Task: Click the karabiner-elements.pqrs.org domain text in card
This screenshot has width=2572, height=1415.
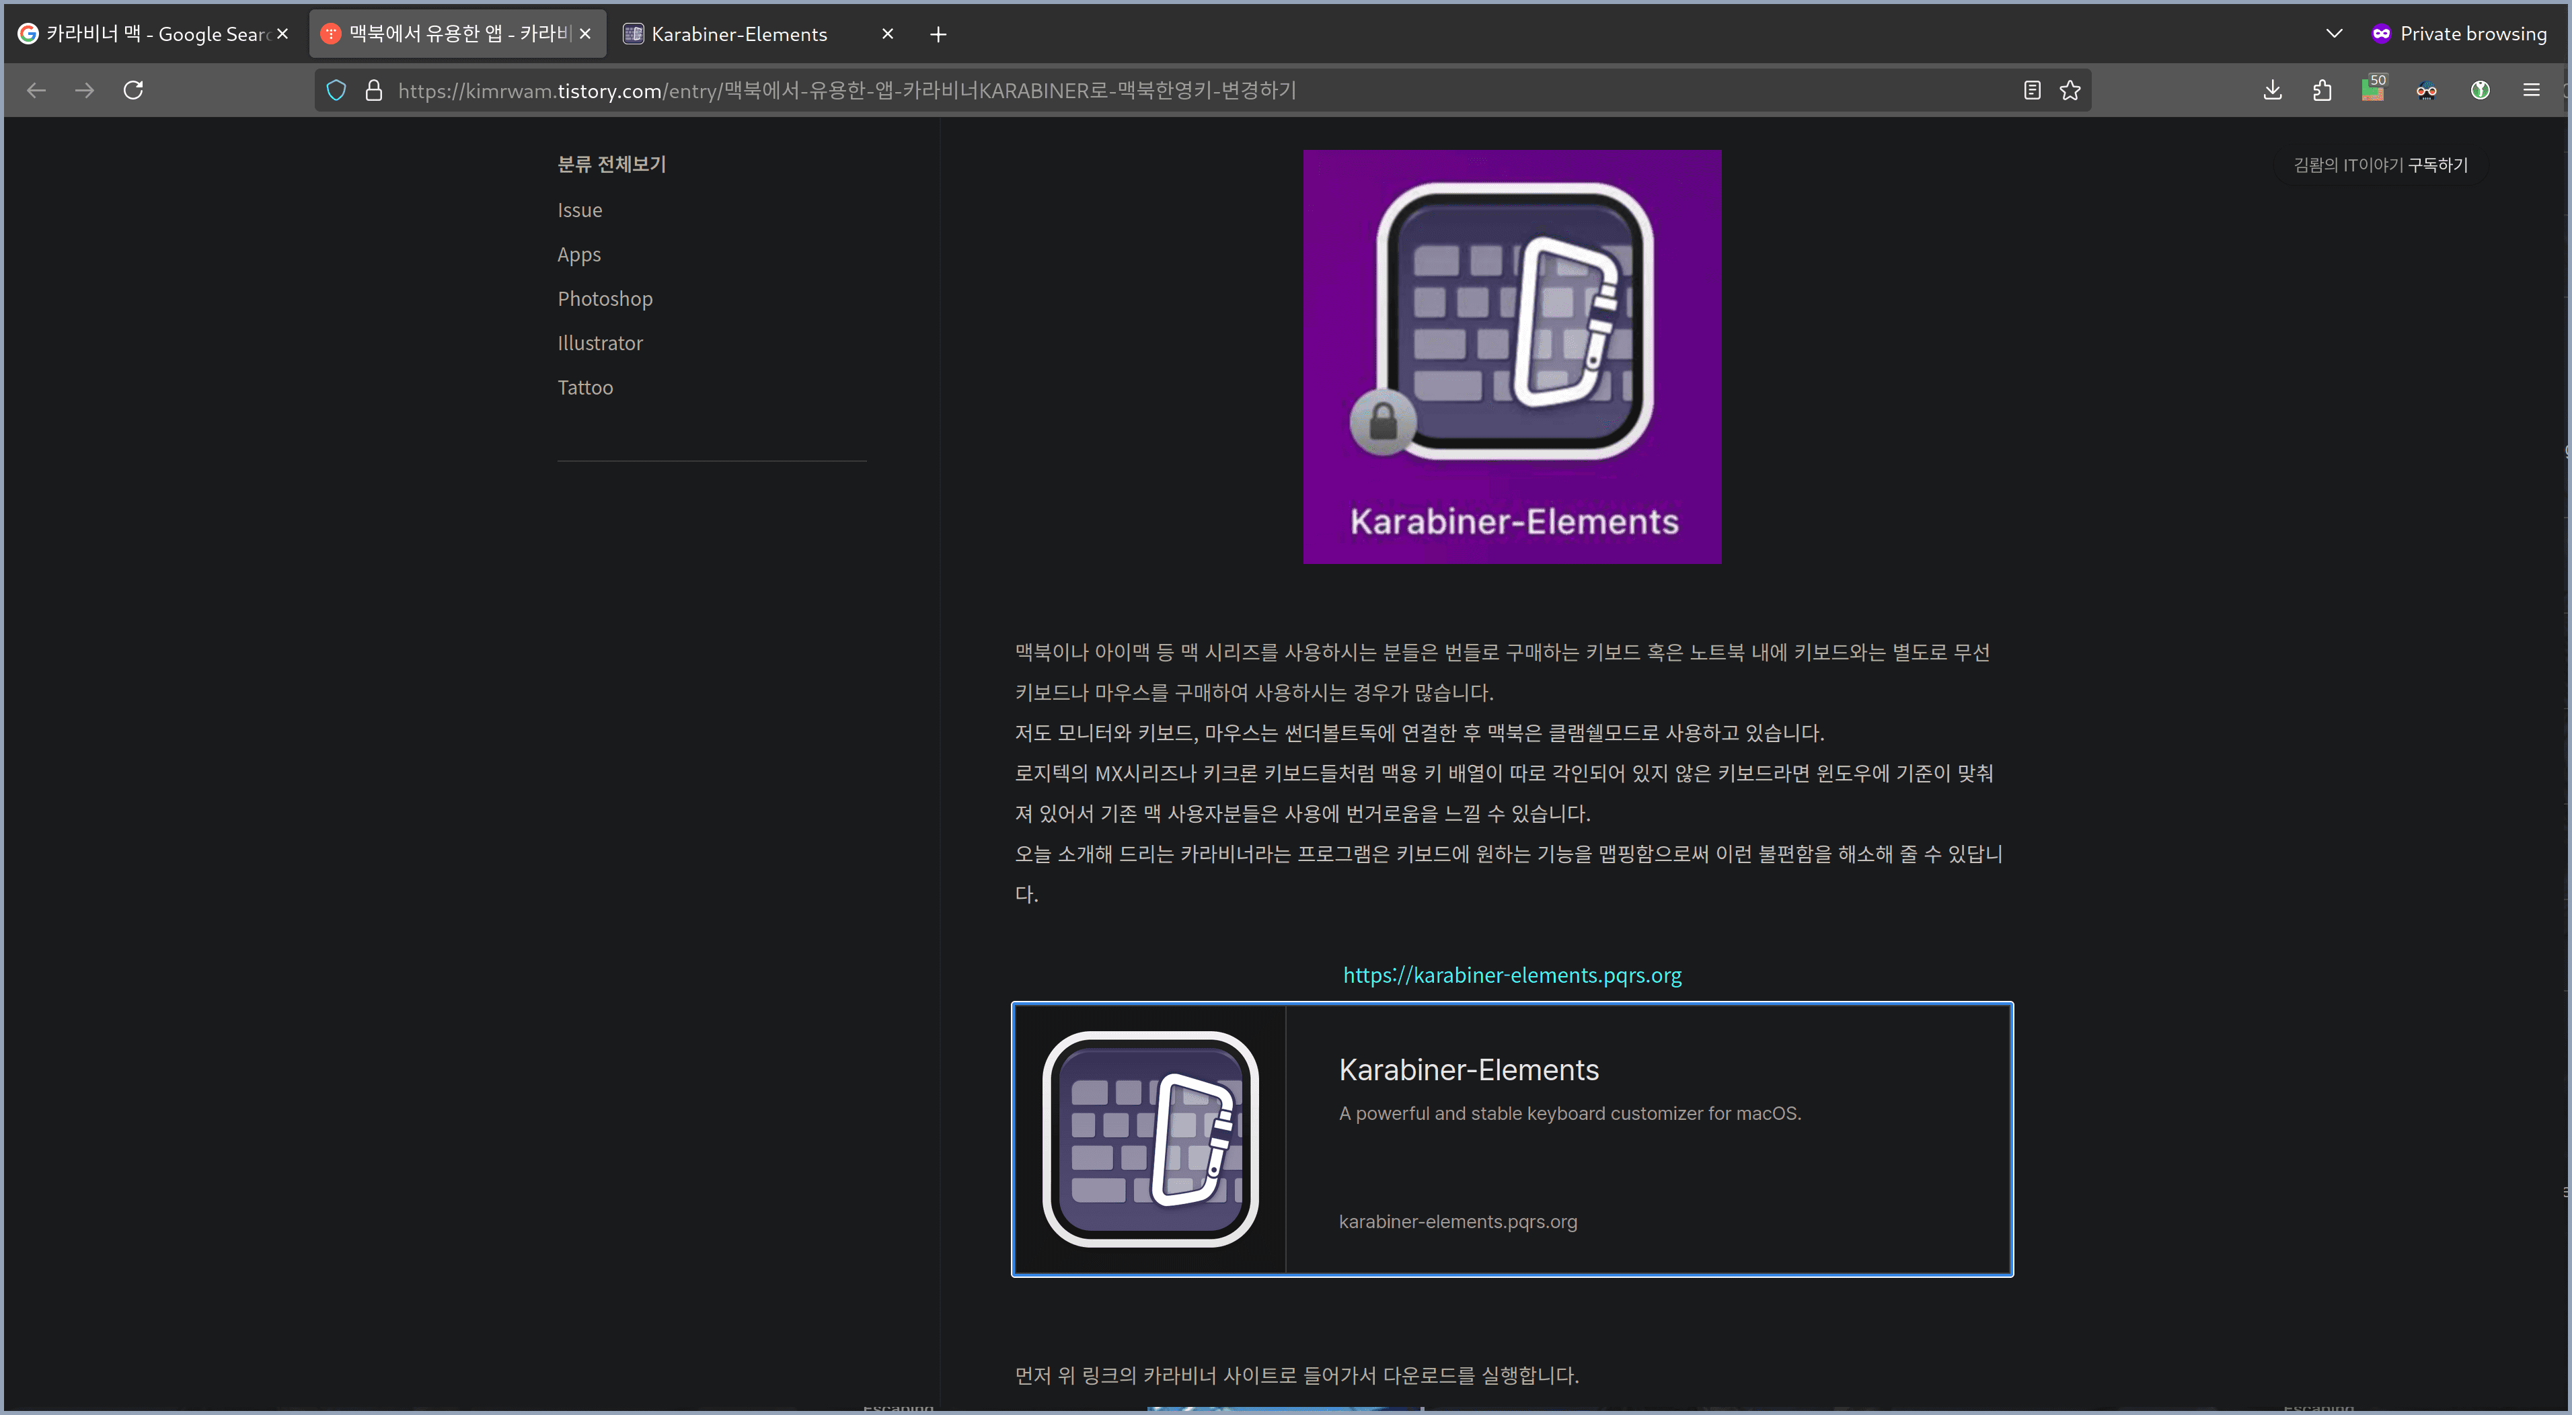Action: coord(1458,1221)
